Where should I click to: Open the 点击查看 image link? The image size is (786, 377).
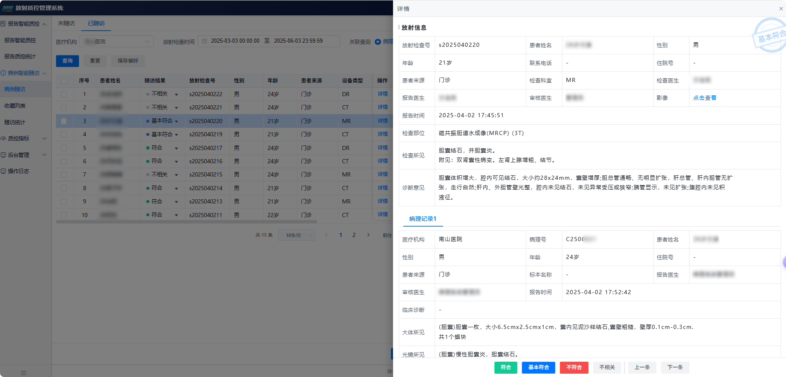click(x=704, y=98)
